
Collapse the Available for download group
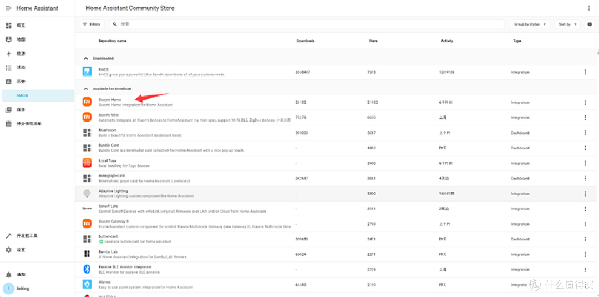coord(86,89)
